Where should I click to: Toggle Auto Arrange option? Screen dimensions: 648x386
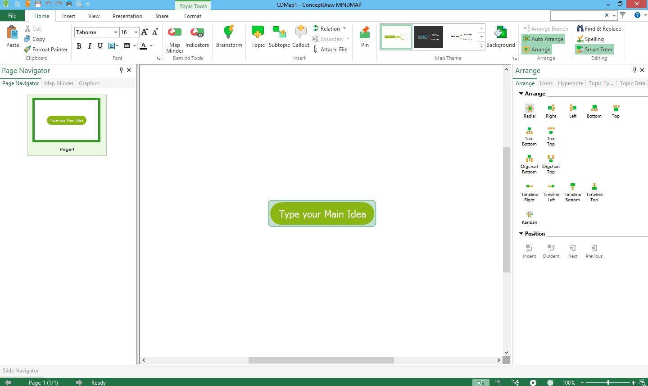click(x=543, y=39)
